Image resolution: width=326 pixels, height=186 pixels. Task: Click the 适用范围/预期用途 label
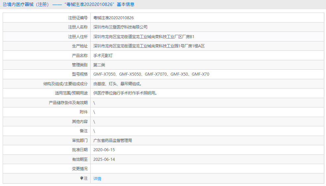tap(71, 93)
